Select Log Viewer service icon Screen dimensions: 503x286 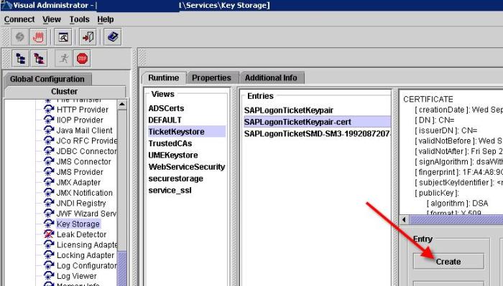click(49, 276)
